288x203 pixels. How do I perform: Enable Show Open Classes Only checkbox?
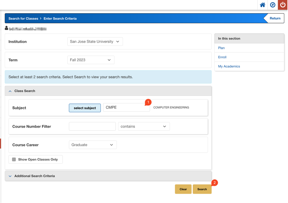(x=14, y=159)
